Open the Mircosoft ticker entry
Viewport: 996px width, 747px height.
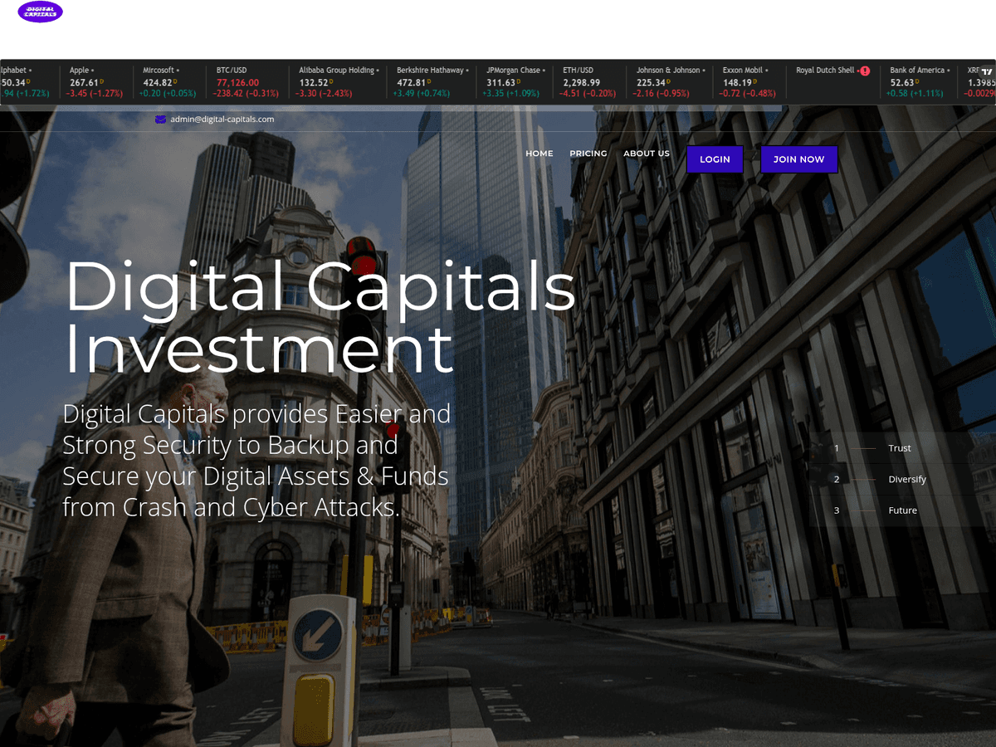tap(168, 82)
